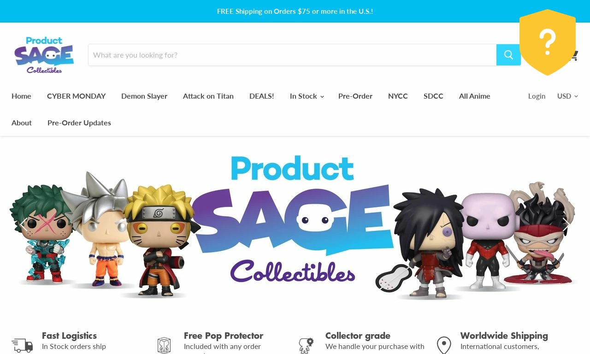Click the Product Sage Collectibles header logo
This screenshot has height=354, width=590.
[44, 55]
